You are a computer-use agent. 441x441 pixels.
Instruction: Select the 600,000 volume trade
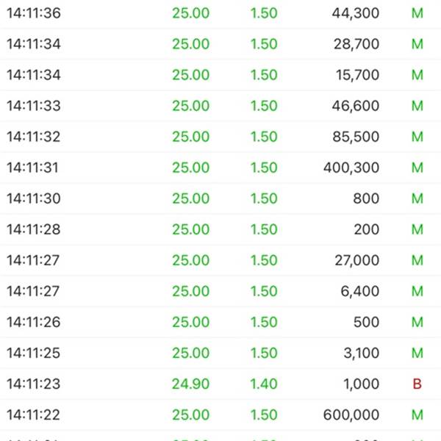click(220, 415)
